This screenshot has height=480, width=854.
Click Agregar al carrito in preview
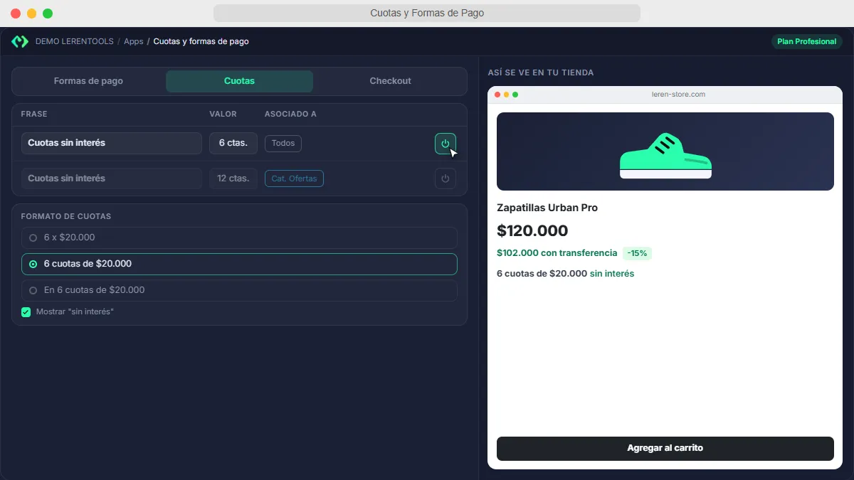tap(665, 448)
